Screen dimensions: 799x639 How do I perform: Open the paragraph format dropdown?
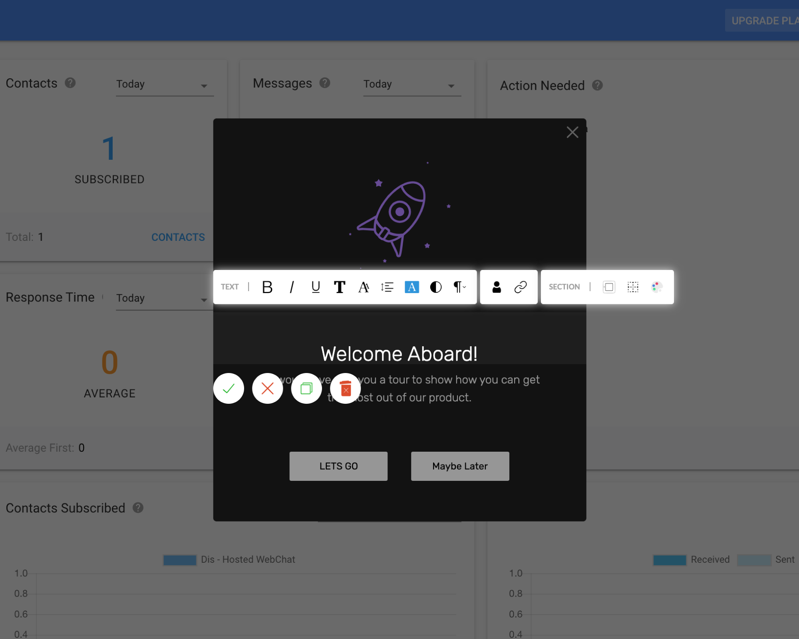(x=458, y=287)
